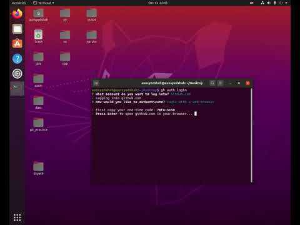
Task: Click the Terminal vertical scrollbar
Action: tap(251, 136)
